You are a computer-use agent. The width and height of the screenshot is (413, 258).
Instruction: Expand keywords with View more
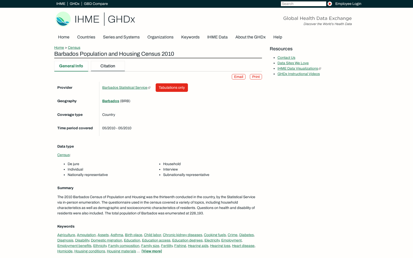pyautogui.click(x=152, y=251)
